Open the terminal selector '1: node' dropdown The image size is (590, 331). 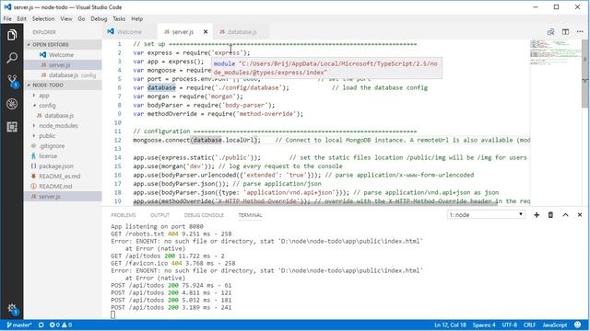pos(486,214)
